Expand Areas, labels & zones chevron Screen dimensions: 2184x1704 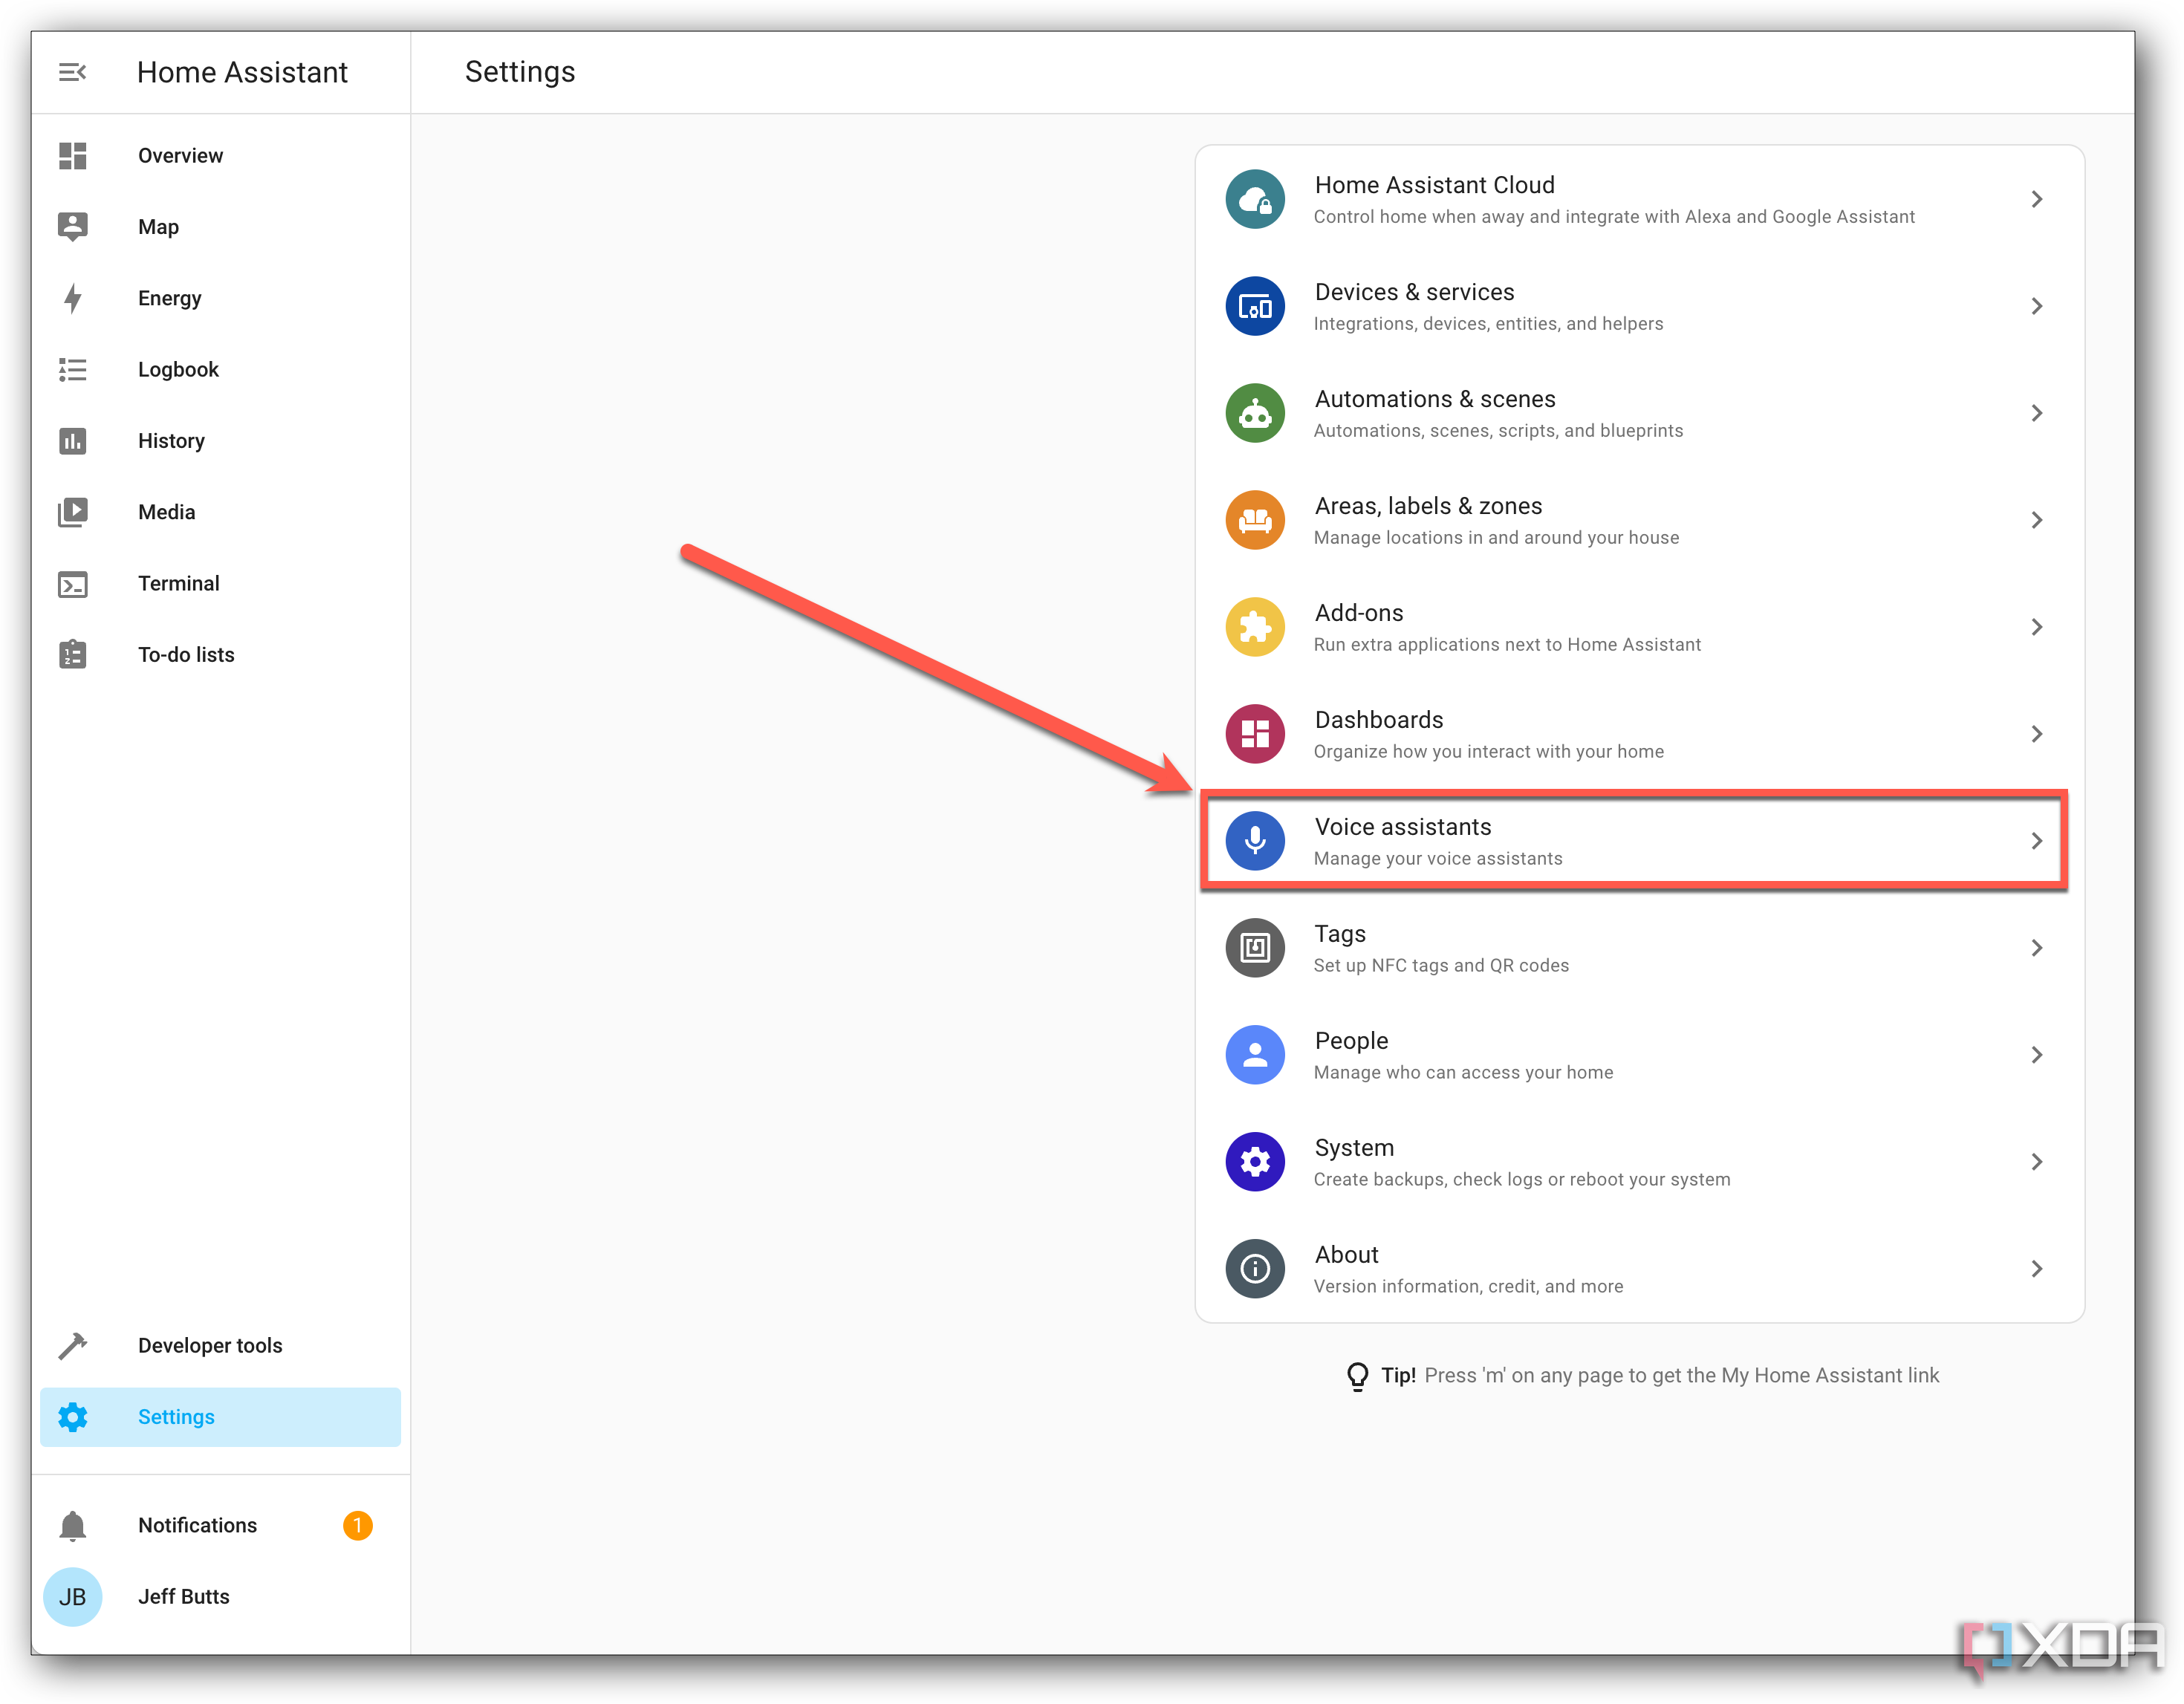click(x=2037, y=521)
